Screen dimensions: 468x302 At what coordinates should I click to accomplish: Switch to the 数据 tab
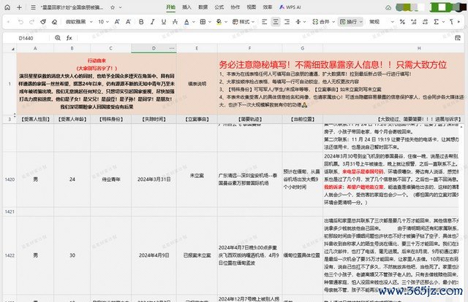[203, 7]
